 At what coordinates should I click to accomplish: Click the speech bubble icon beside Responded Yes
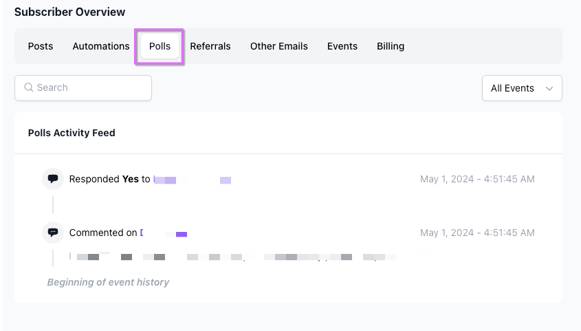pos(53,179)
